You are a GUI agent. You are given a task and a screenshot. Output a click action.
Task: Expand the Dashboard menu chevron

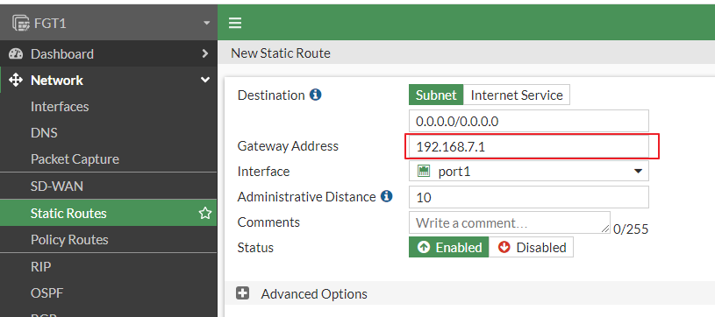[204, 53]
